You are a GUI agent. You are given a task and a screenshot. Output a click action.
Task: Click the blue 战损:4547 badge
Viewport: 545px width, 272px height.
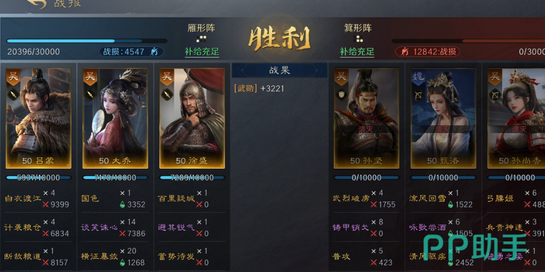132,52
